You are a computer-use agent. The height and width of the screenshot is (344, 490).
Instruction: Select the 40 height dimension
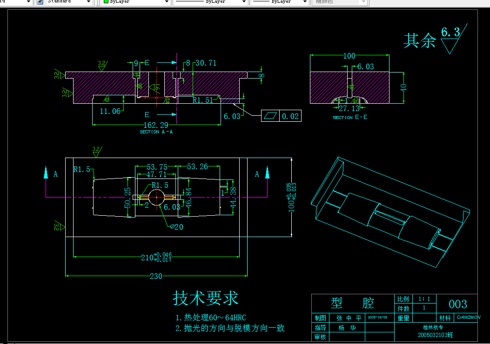click(x=403, y=87)
